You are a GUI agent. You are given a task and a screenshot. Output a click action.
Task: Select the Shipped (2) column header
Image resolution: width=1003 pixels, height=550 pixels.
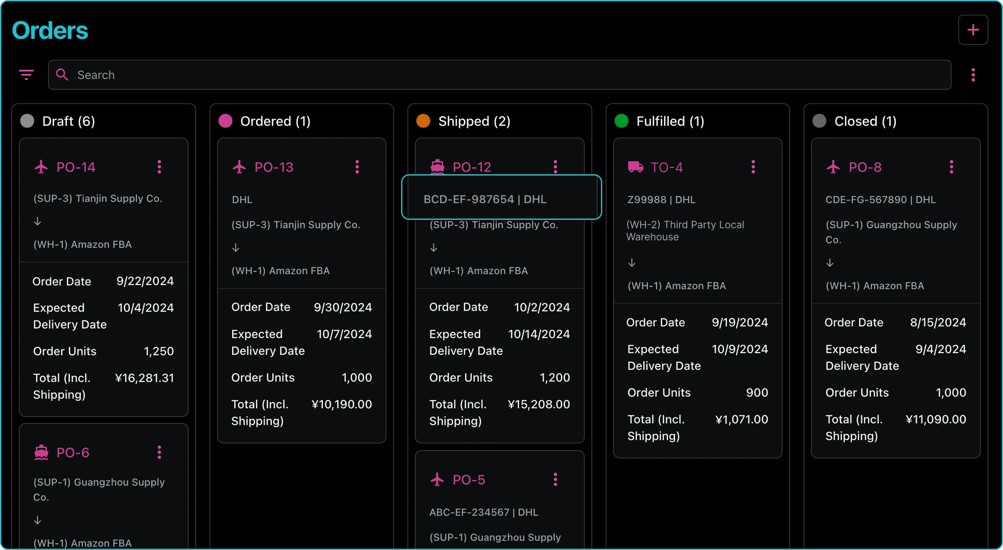coord(474,121)
